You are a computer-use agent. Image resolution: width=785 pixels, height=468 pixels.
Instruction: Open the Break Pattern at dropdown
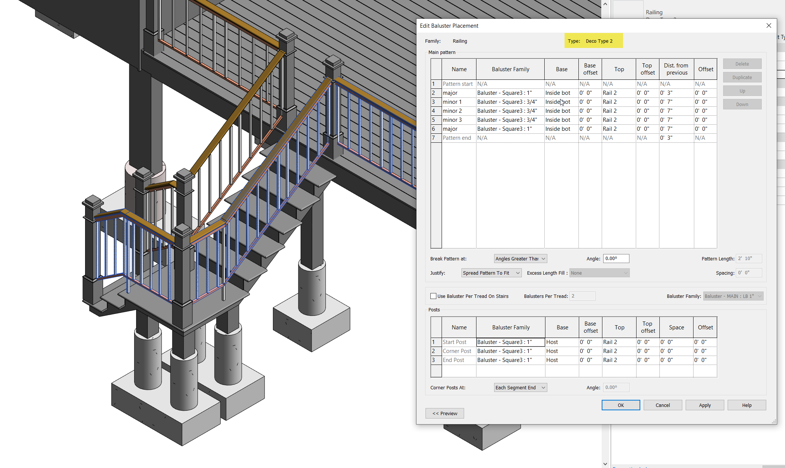tap(520, 259)
